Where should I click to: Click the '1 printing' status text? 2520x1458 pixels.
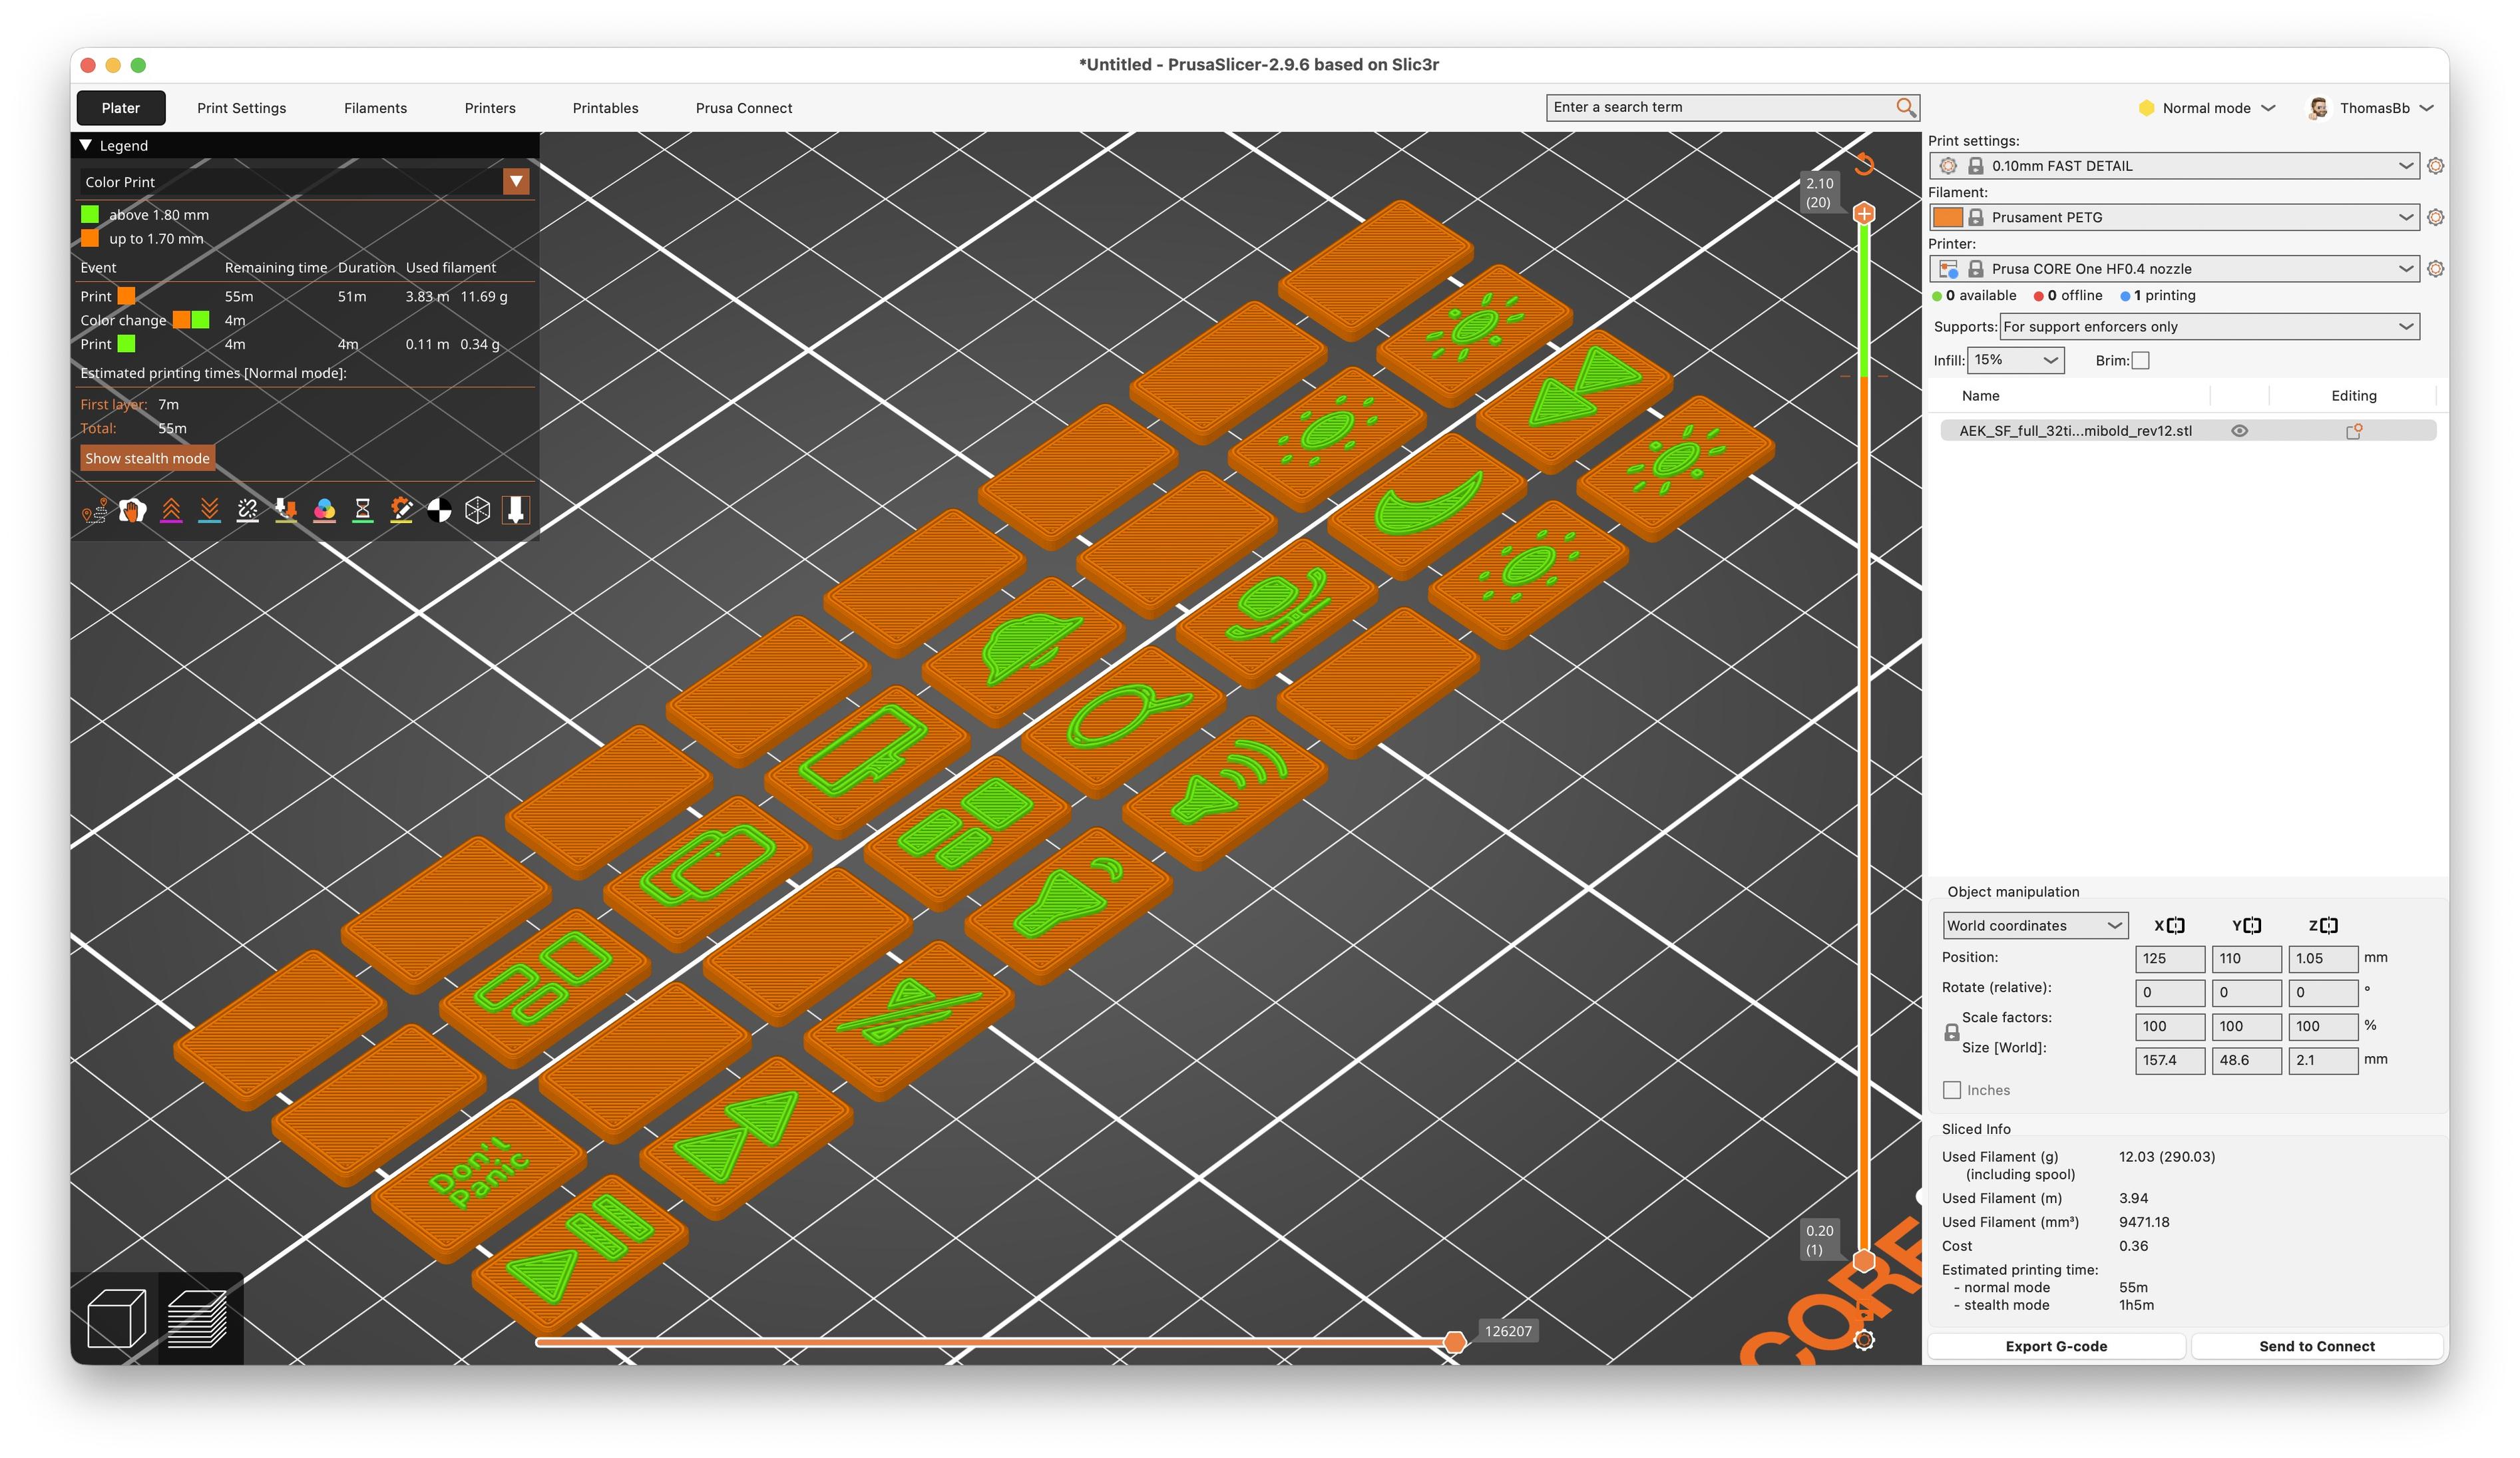pos(2164,295)
